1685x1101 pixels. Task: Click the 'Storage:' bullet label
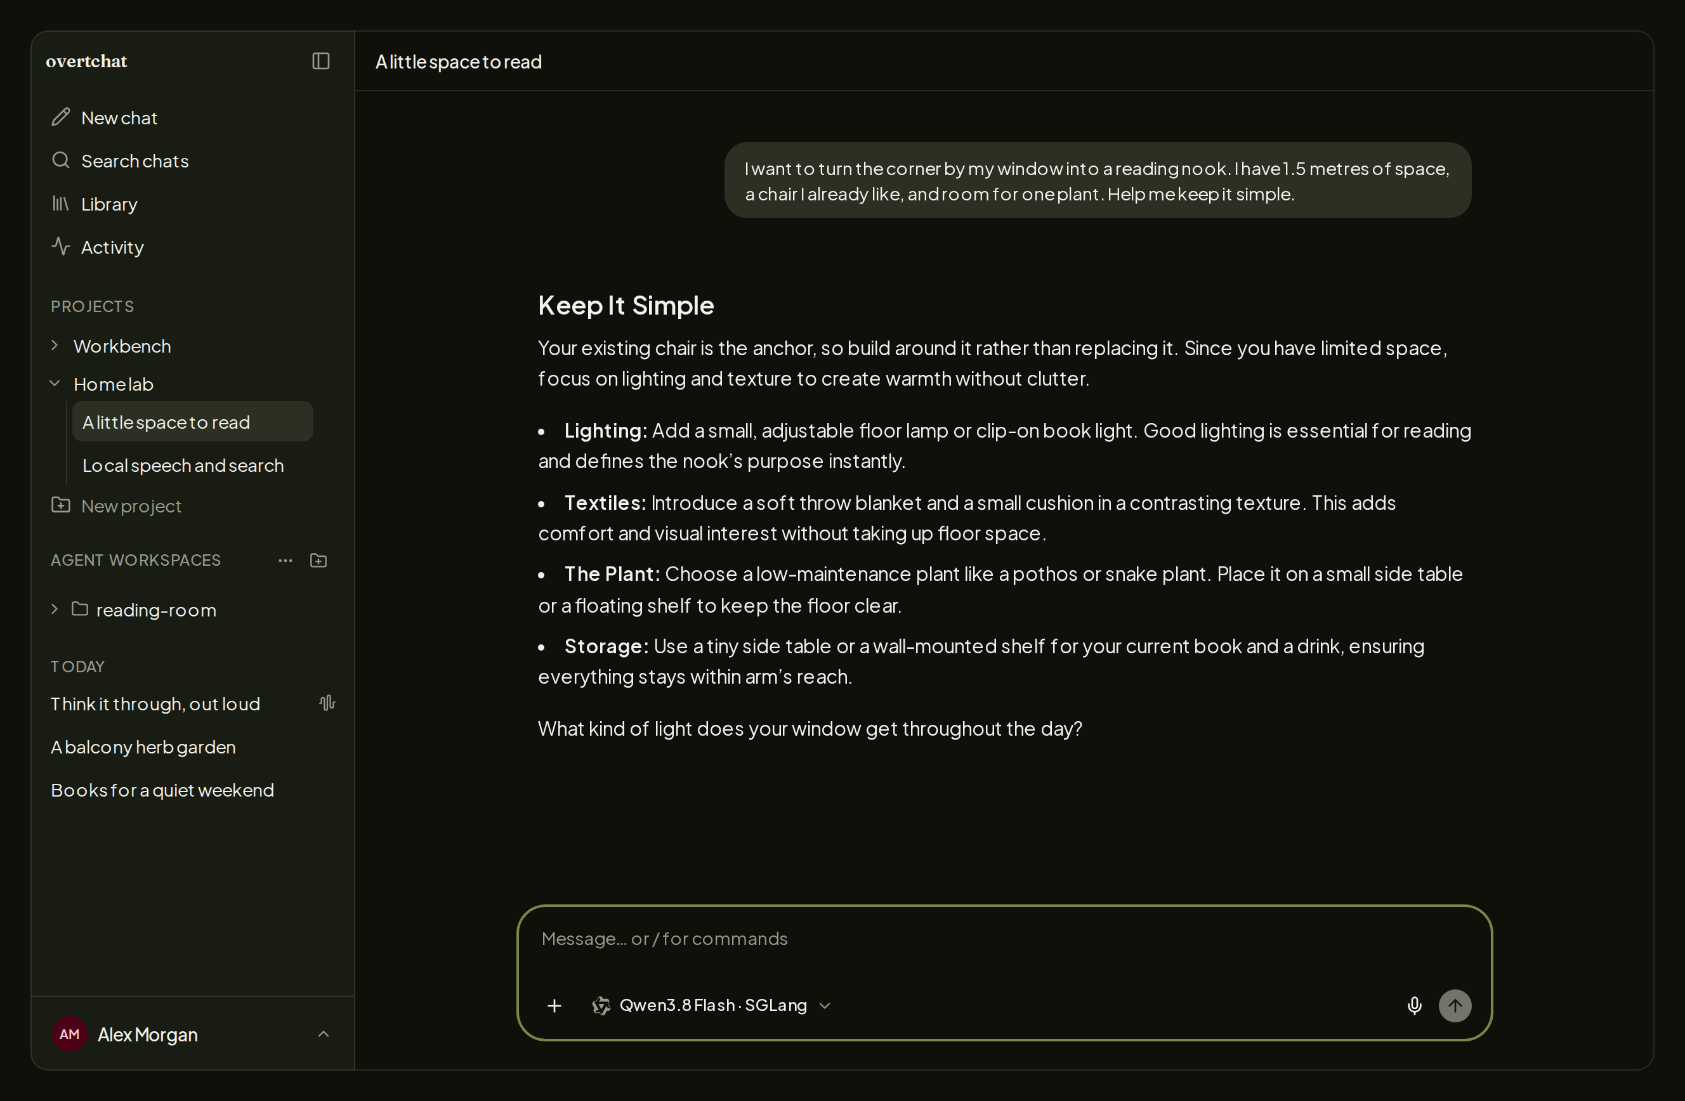coord(606,646)
